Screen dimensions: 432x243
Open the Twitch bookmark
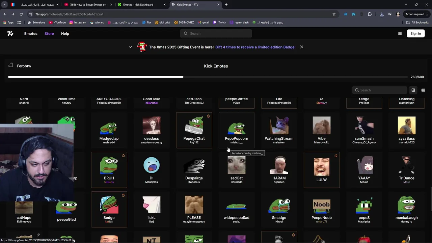(219, 23)
